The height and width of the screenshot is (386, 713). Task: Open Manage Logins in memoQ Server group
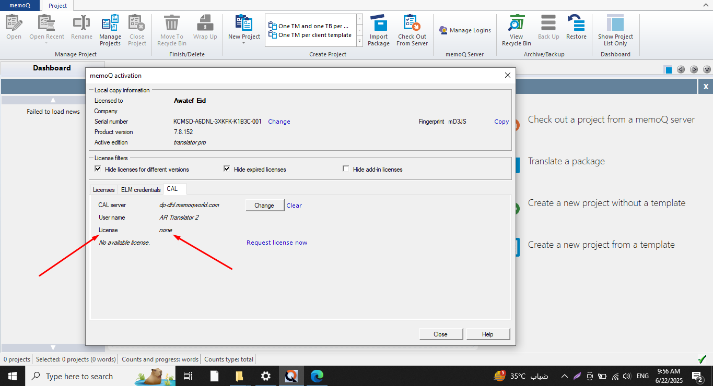[465, 30]
